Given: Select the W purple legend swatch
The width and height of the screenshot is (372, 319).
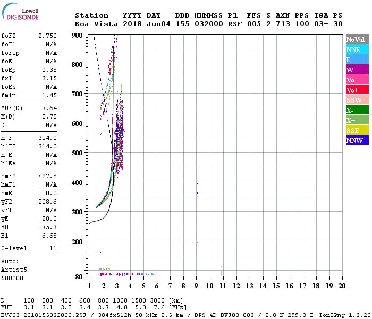Looking at the screenshot, I should coord(357,70).
